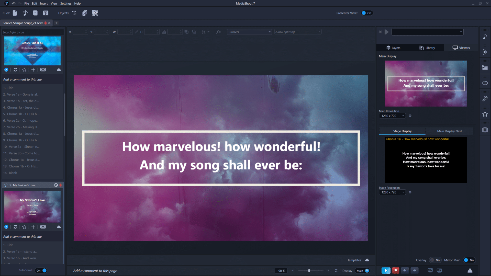Open the Insert menu
Image resolution: width=491 pixels, height=276 pixels.
44,4
